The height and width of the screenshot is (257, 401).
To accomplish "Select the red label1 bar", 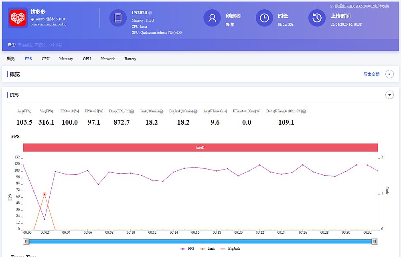I will [x=200, y=148].
